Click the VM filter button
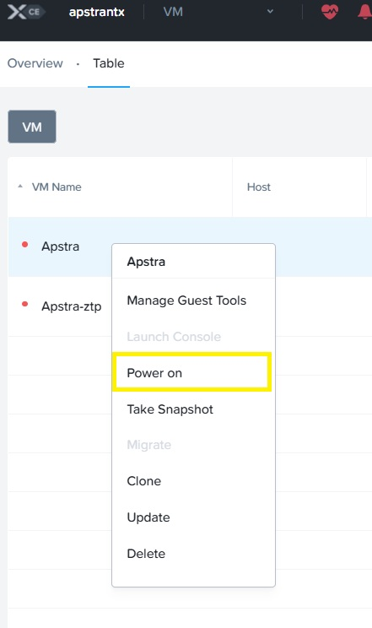Image resolution: width=372 pixels, height=628 pixels. point(32,127)
